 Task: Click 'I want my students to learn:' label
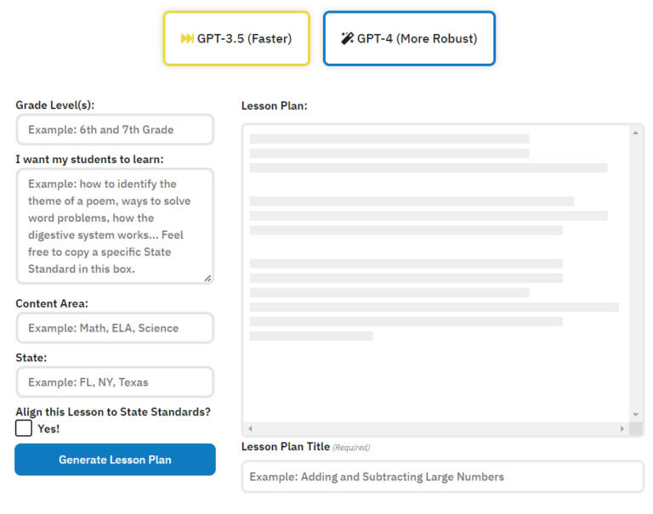(89, 160)
